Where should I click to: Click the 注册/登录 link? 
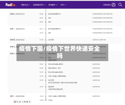tap(107, 5)
